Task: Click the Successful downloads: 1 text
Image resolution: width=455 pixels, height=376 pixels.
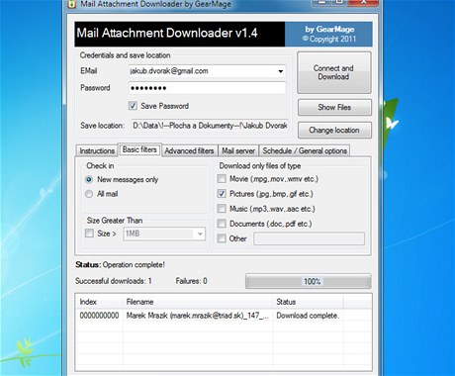Action: (x=114, y=281)
